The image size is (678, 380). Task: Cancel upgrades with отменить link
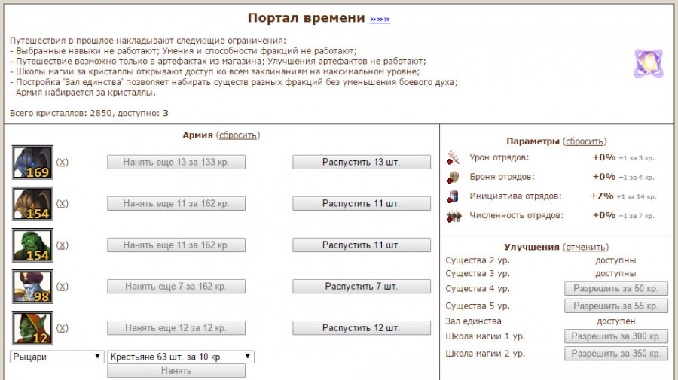pos(585,248)
